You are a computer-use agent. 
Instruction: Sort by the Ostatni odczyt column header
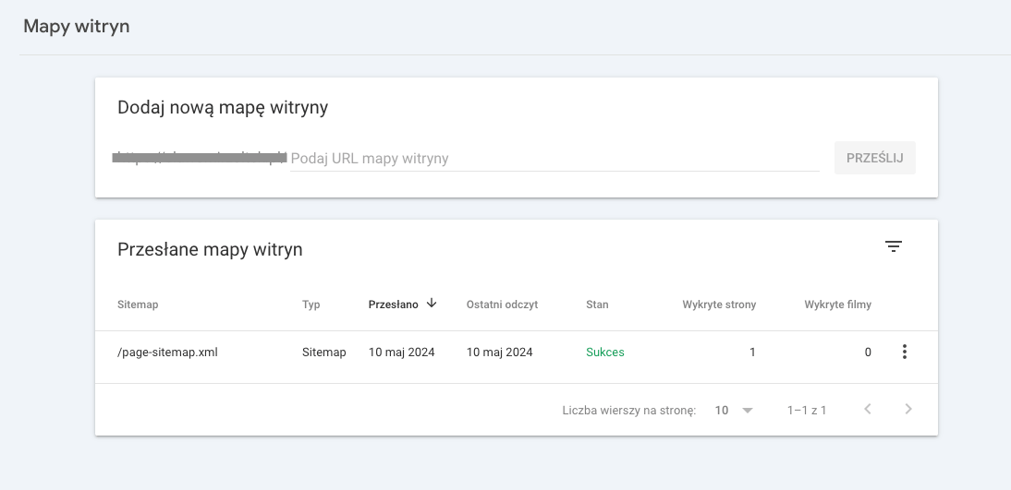coord(502,305)
